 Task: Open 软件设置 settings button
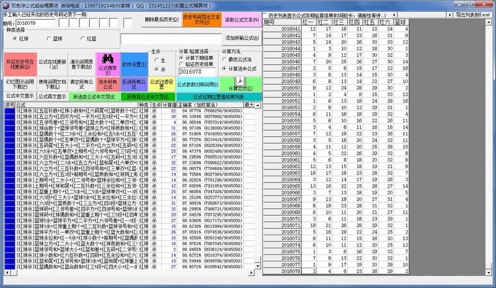[x=133, y=64]
